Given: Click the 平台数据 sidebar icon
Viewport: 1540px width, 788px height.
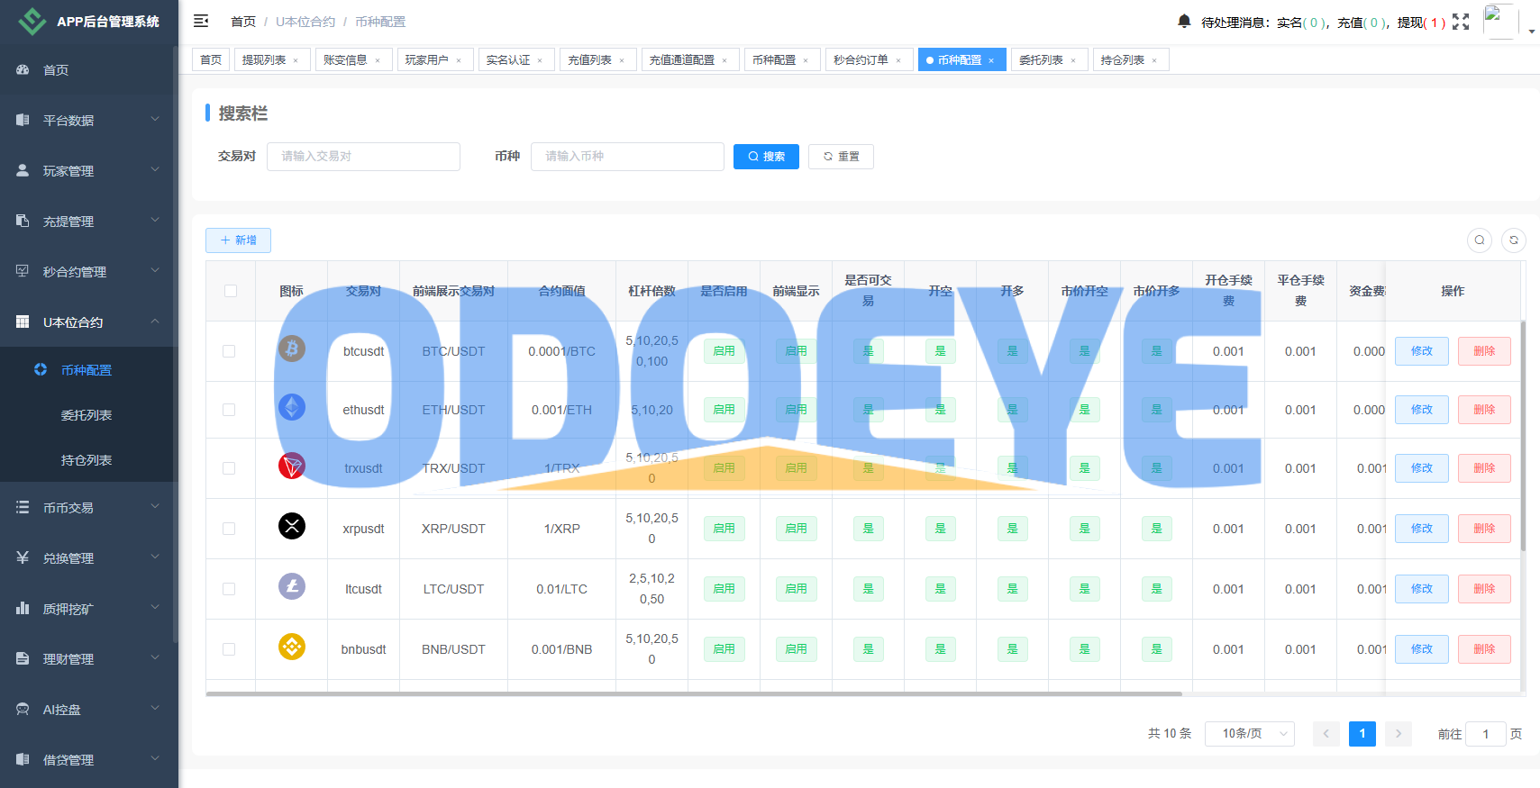Looking at the screenshot, I should (23, 120).
